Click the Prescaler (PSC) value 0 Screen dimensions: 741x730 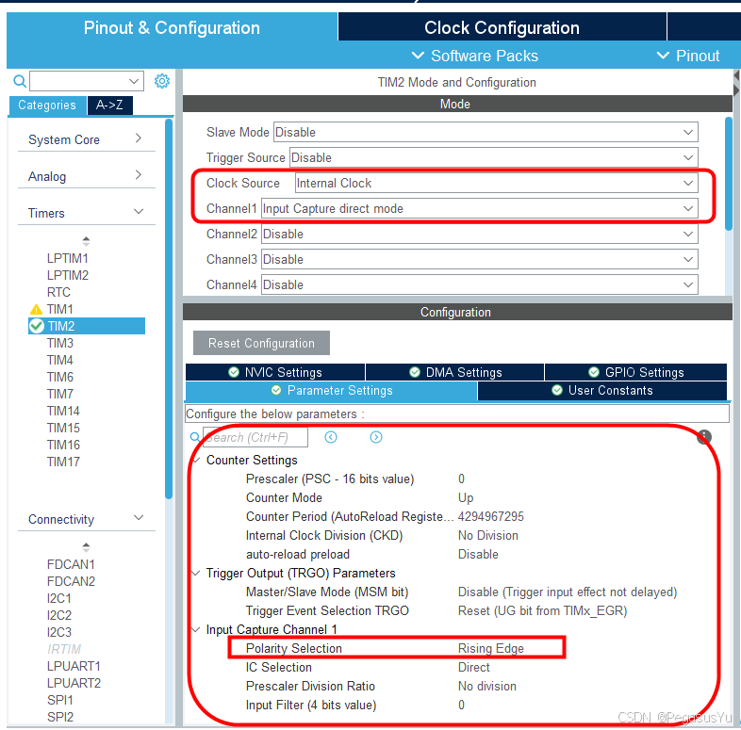pyautogui.click(x=461, y=479)
